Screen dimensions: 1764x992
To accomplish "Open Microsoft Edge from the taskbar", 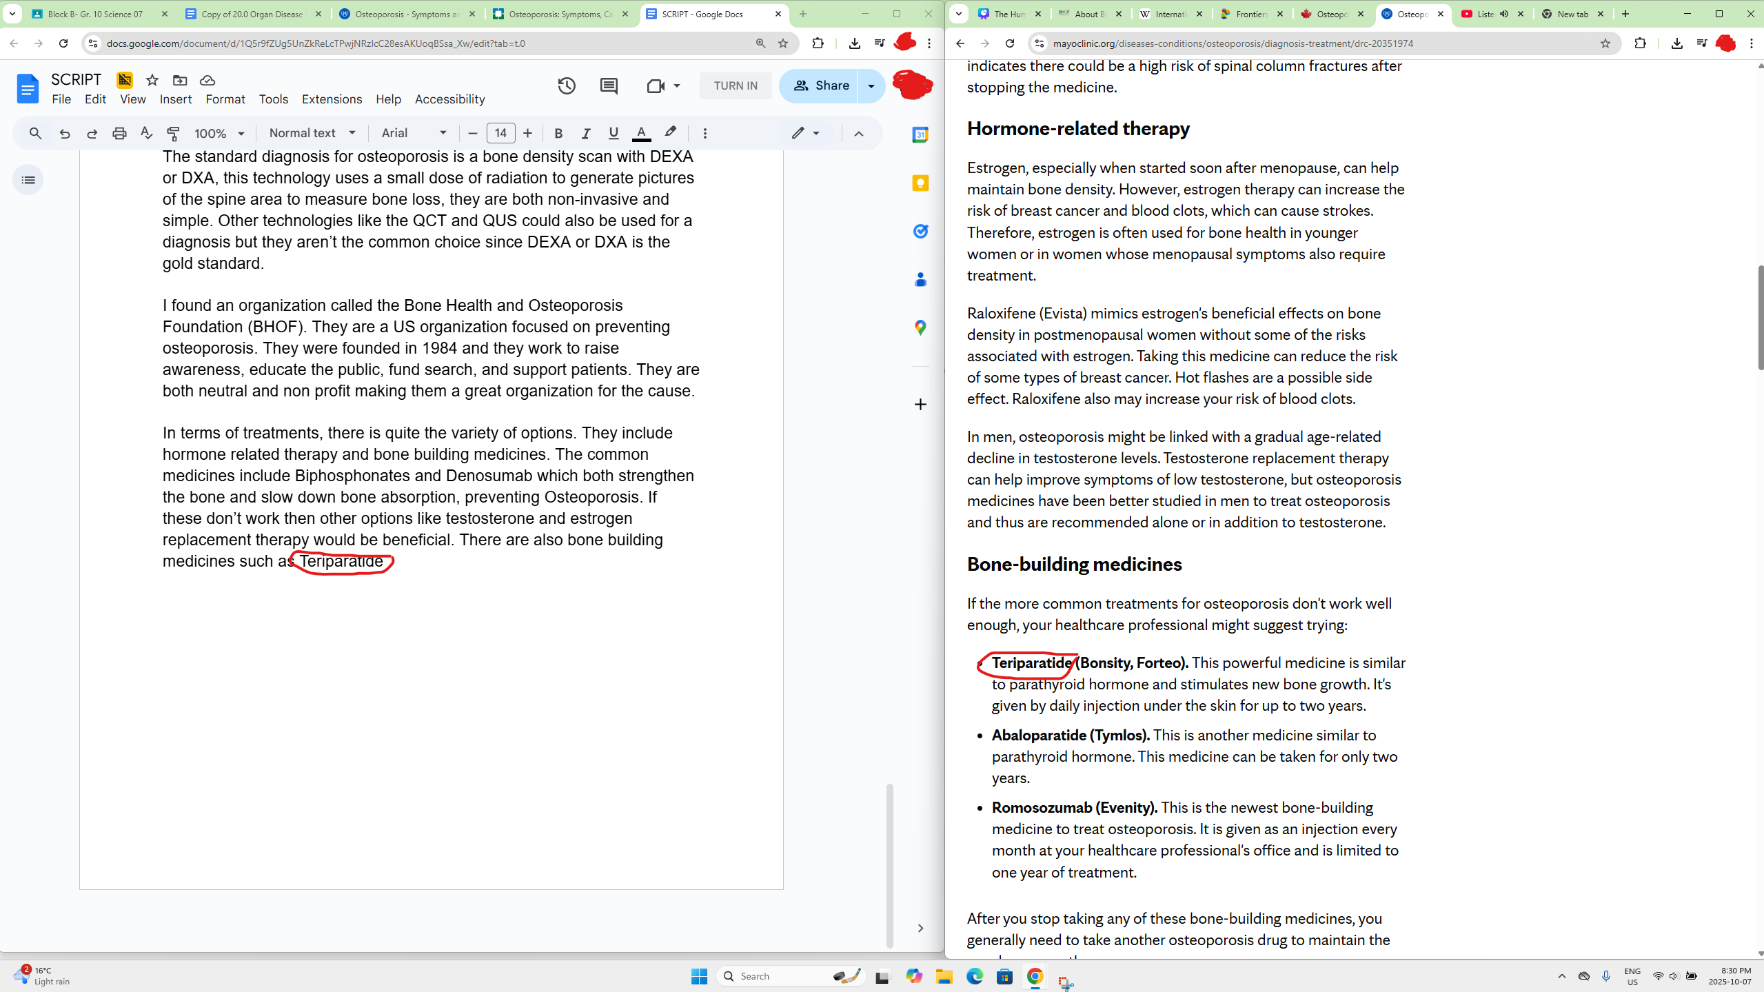I will click(x=974, y=976).
